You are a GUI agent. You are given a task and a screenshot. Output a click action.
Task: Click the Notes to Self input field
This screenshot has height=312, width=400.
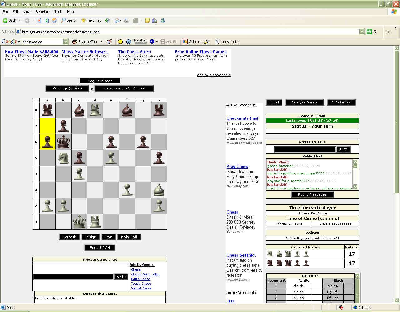coord(305,149)
